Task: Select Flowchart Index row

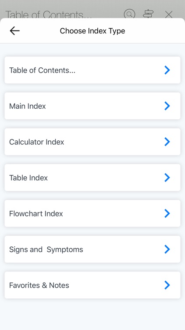Action: click(92, 213)
